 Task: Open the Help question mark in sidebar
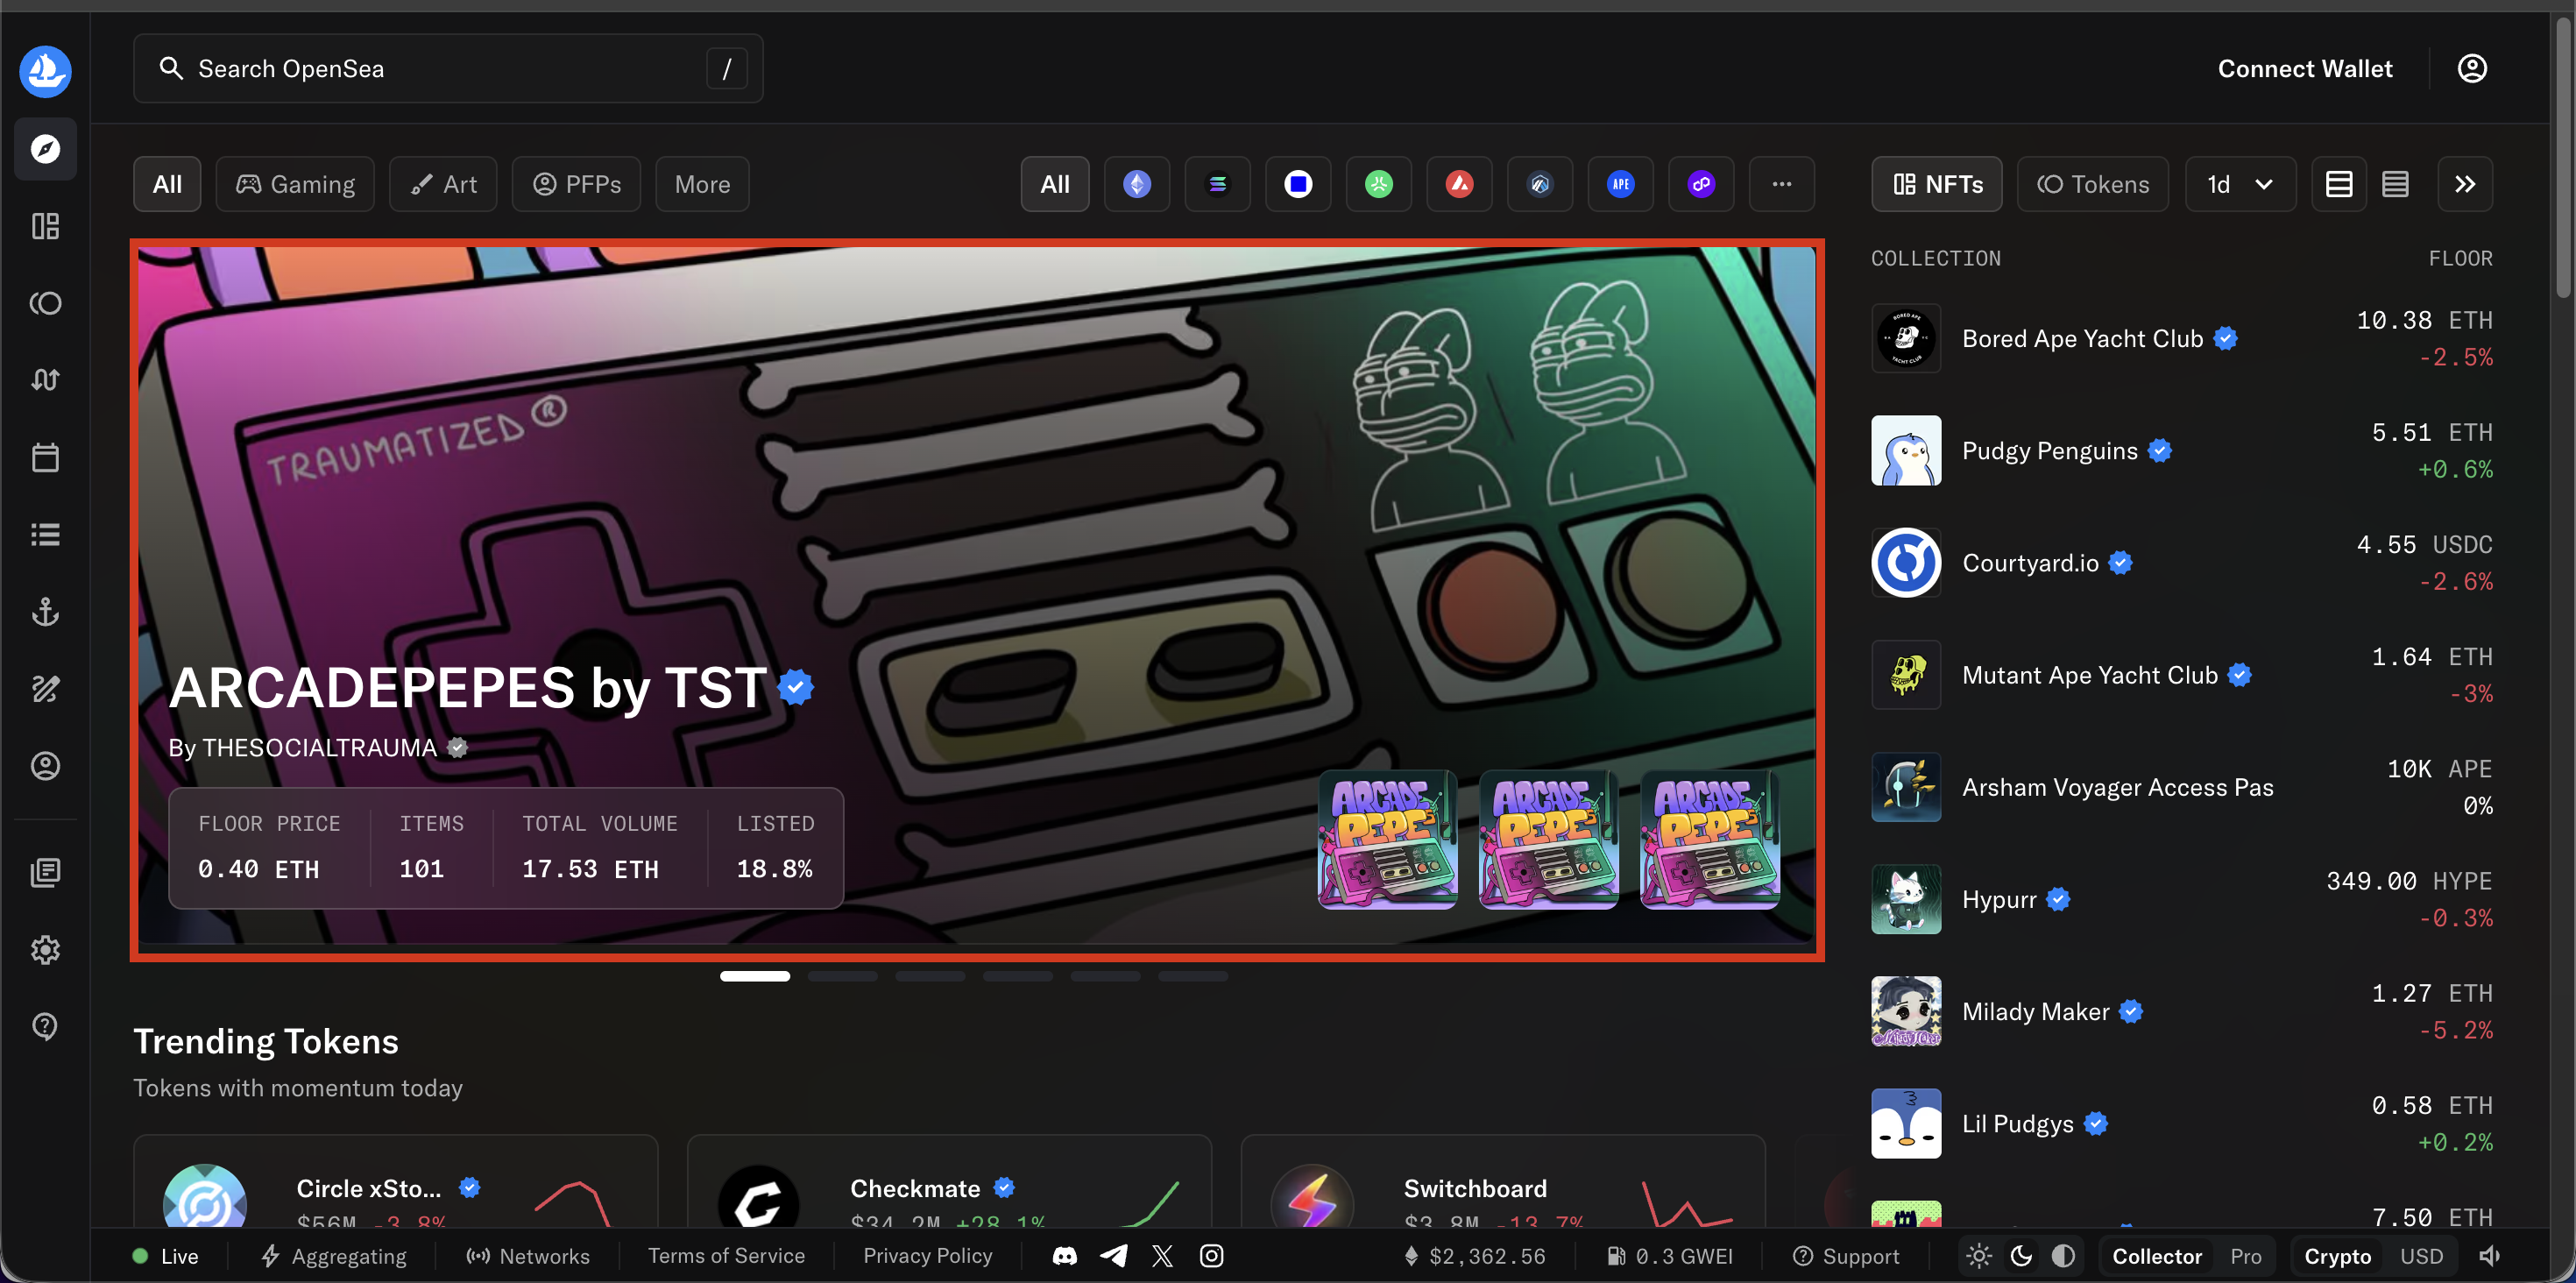coord(45,1026)
